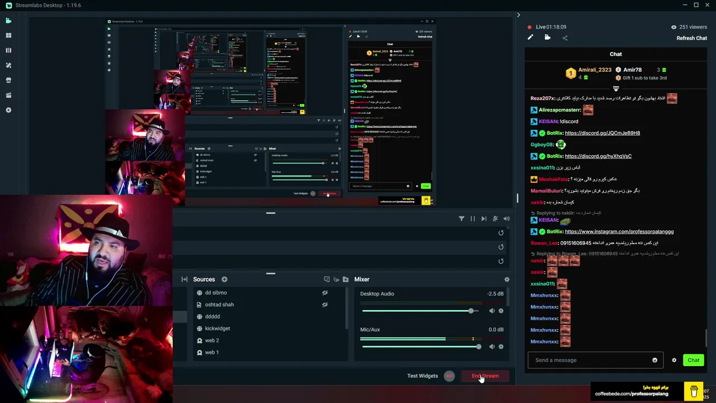This screenshot has height=403, width=716.
Task: Open the Editor camera icon in sidebar
Action: click(x=8, y=21)
